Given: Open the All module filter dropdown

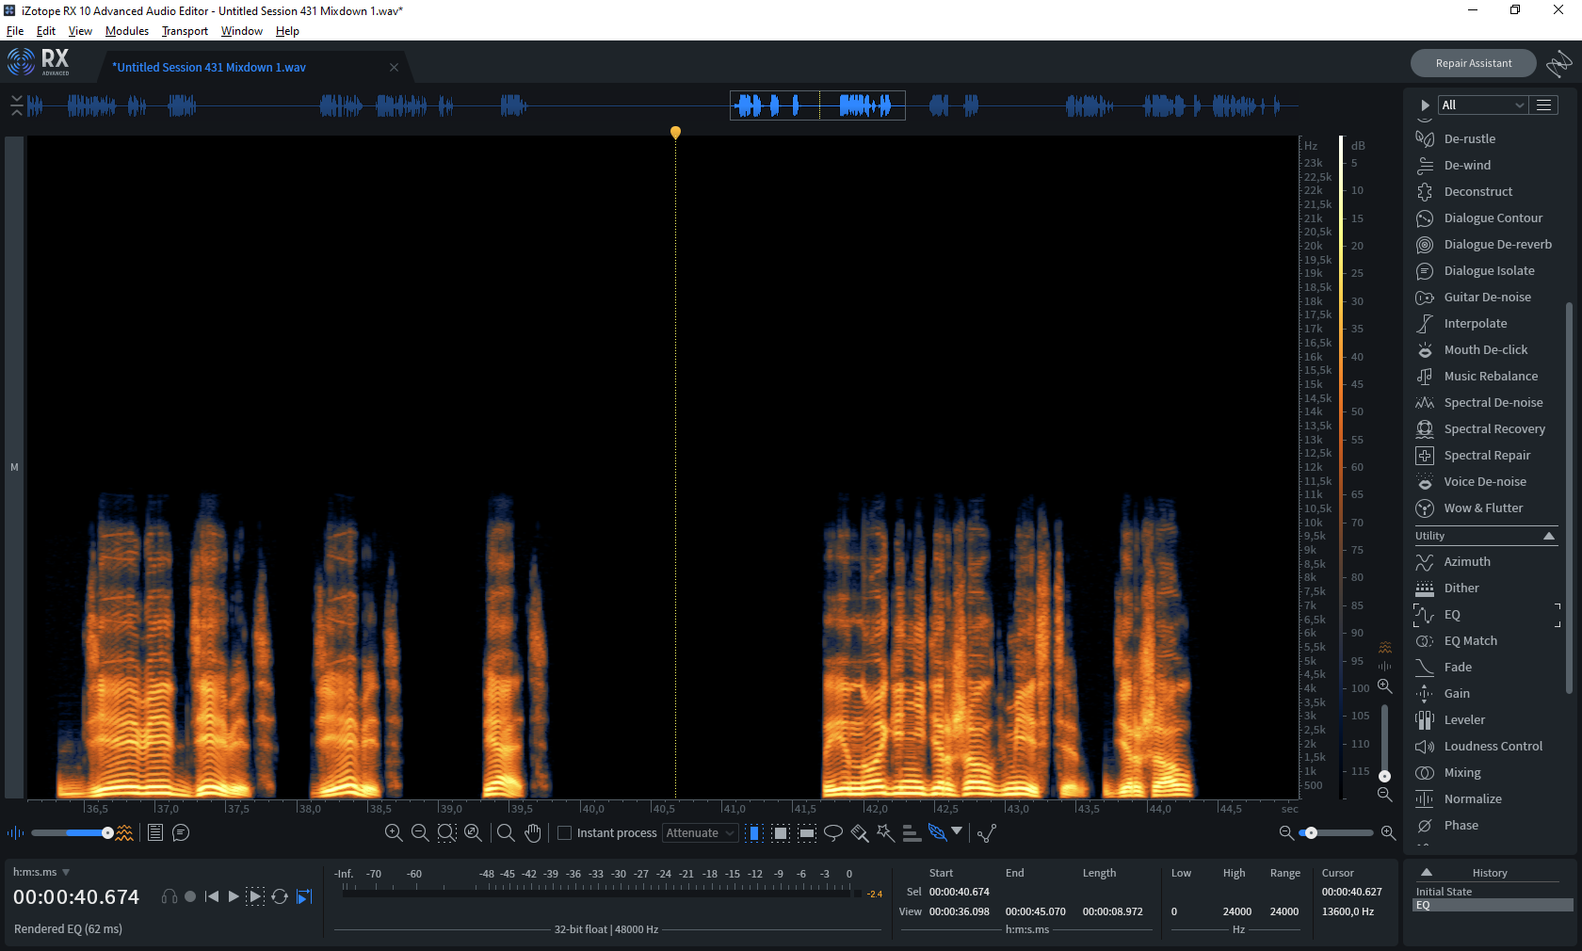Looking at the screenshot, I should (1483, 105).
